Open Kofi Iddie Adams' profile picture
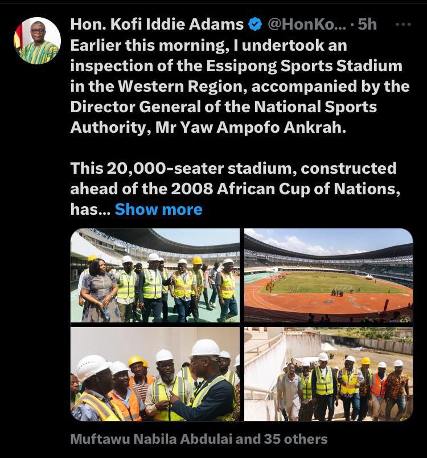Screen dimensions: 427x458 click(38, 40)
